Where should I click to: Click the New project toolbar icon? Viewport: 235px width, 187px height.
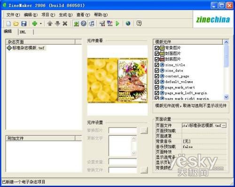coord(8,23)
